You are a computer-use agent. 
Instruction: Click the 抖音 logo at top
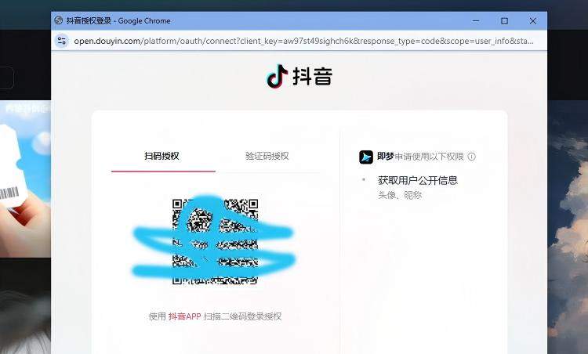(x=299, y=77)
